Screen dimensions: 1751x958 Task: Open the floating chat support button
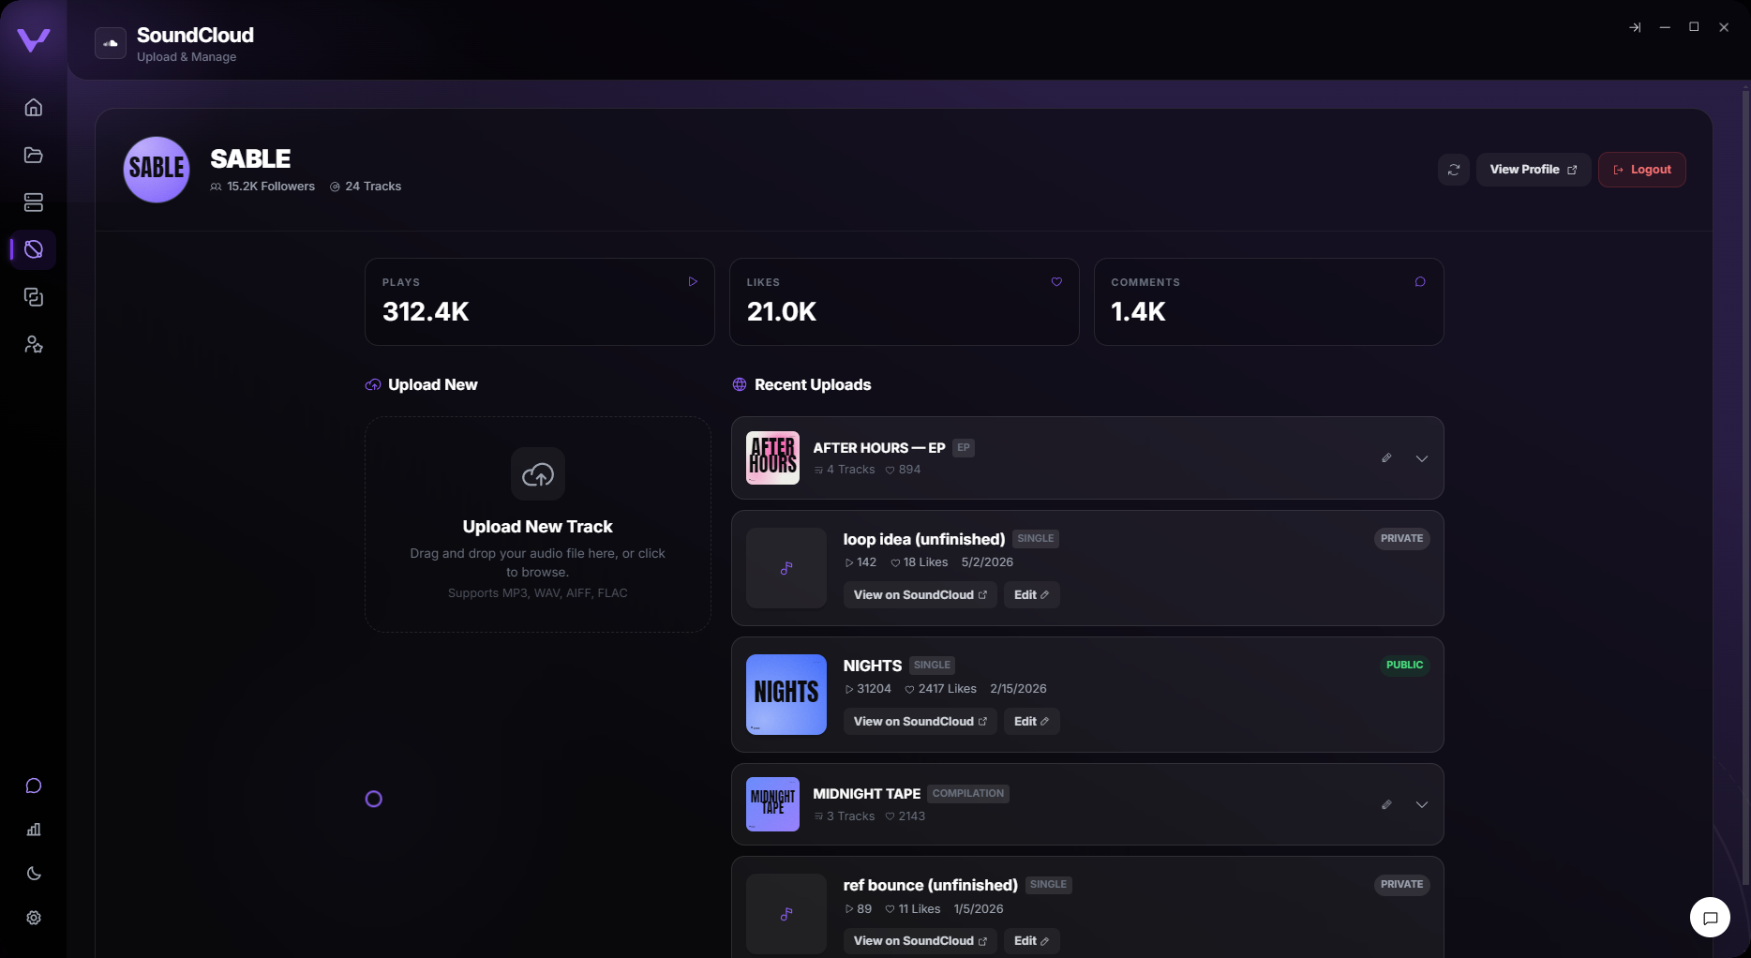pyautogui.click(x=1710, y=918)
